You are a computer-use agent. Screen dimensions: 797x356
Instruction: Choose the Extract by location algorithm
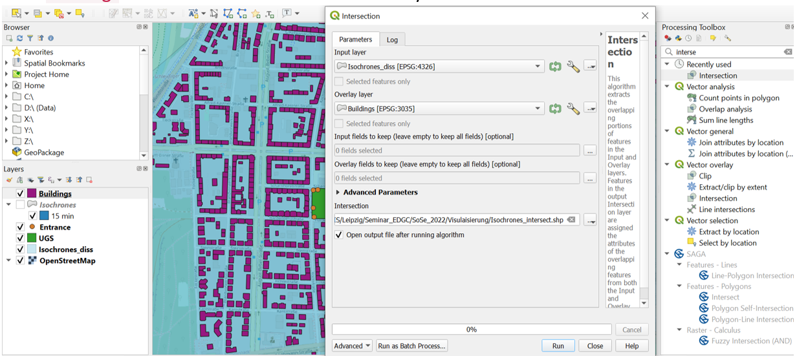(728, 232)
